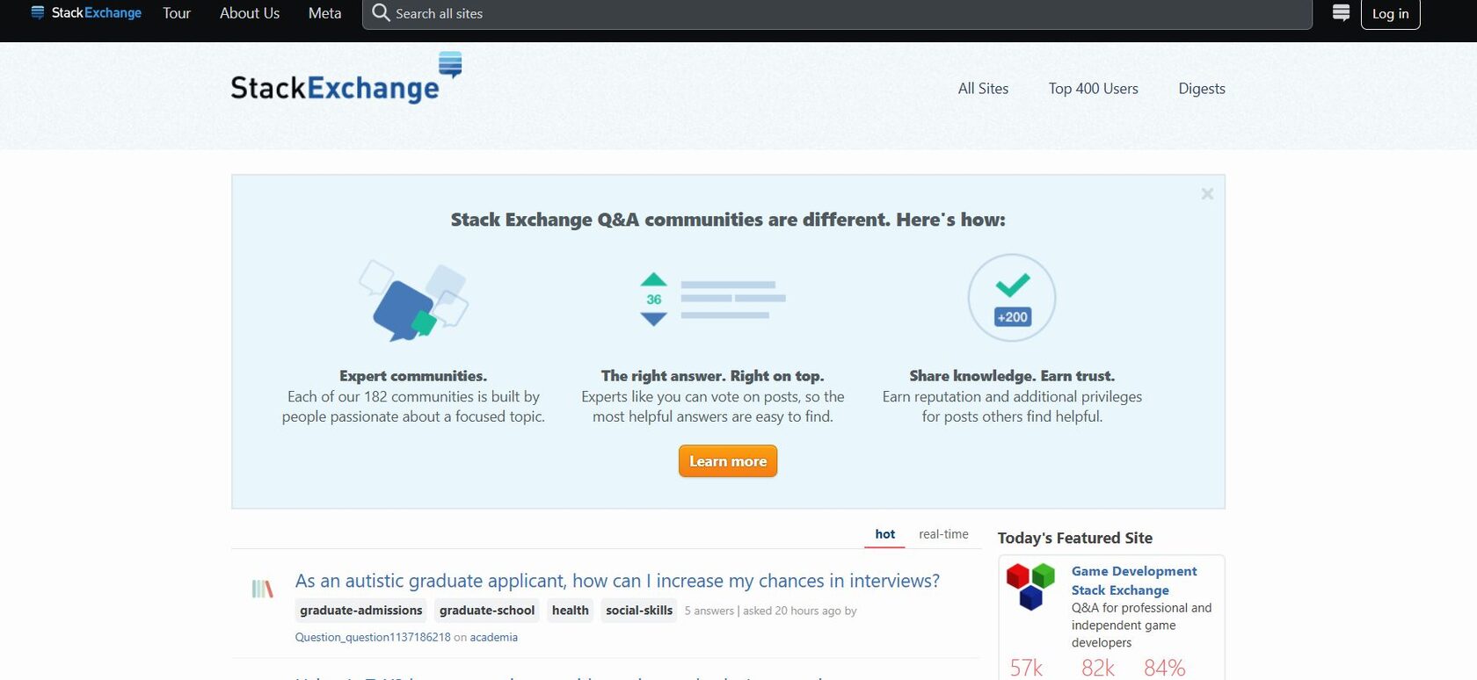Switch to the real-time tab
Viewport: 1477px width, 680px height.
(x=943, y=534)
